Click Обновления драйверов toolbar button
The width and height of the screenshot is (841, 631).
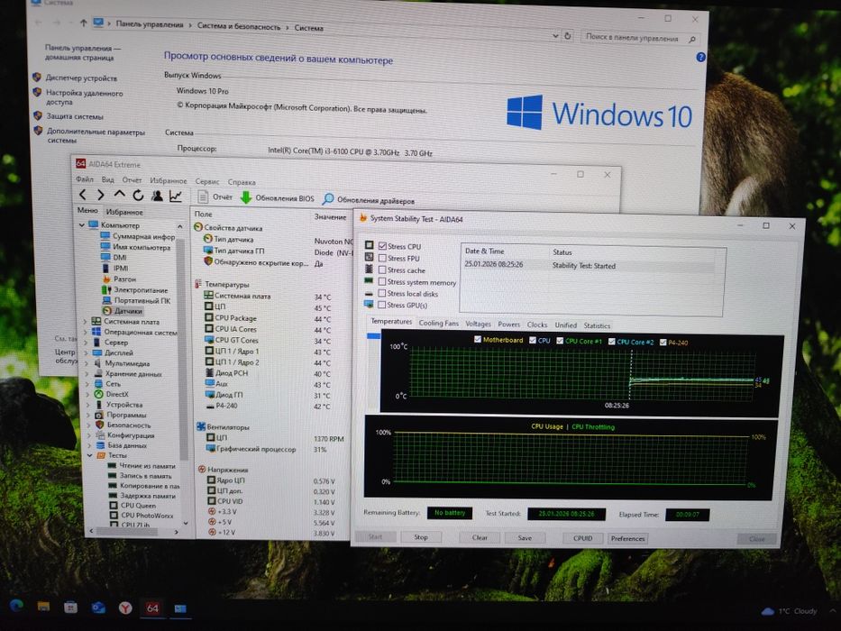(x=369, y=199)
